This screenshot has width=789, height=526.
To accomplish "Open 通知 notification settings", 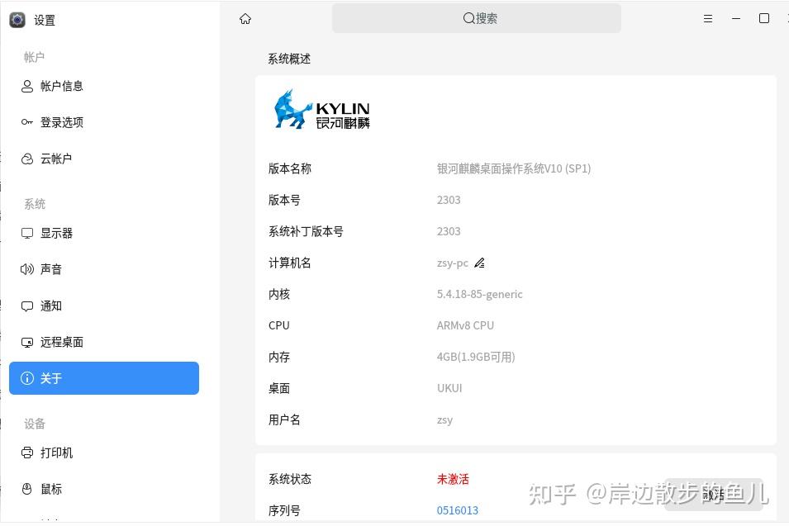I will [50, 306].
